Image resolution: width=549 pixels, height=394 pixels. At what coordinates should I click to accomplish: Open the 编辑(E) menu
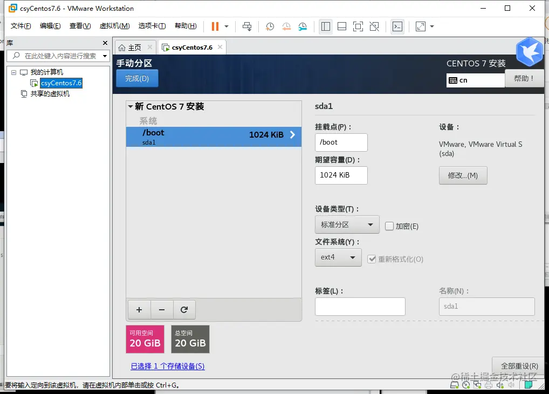point(50,26)
